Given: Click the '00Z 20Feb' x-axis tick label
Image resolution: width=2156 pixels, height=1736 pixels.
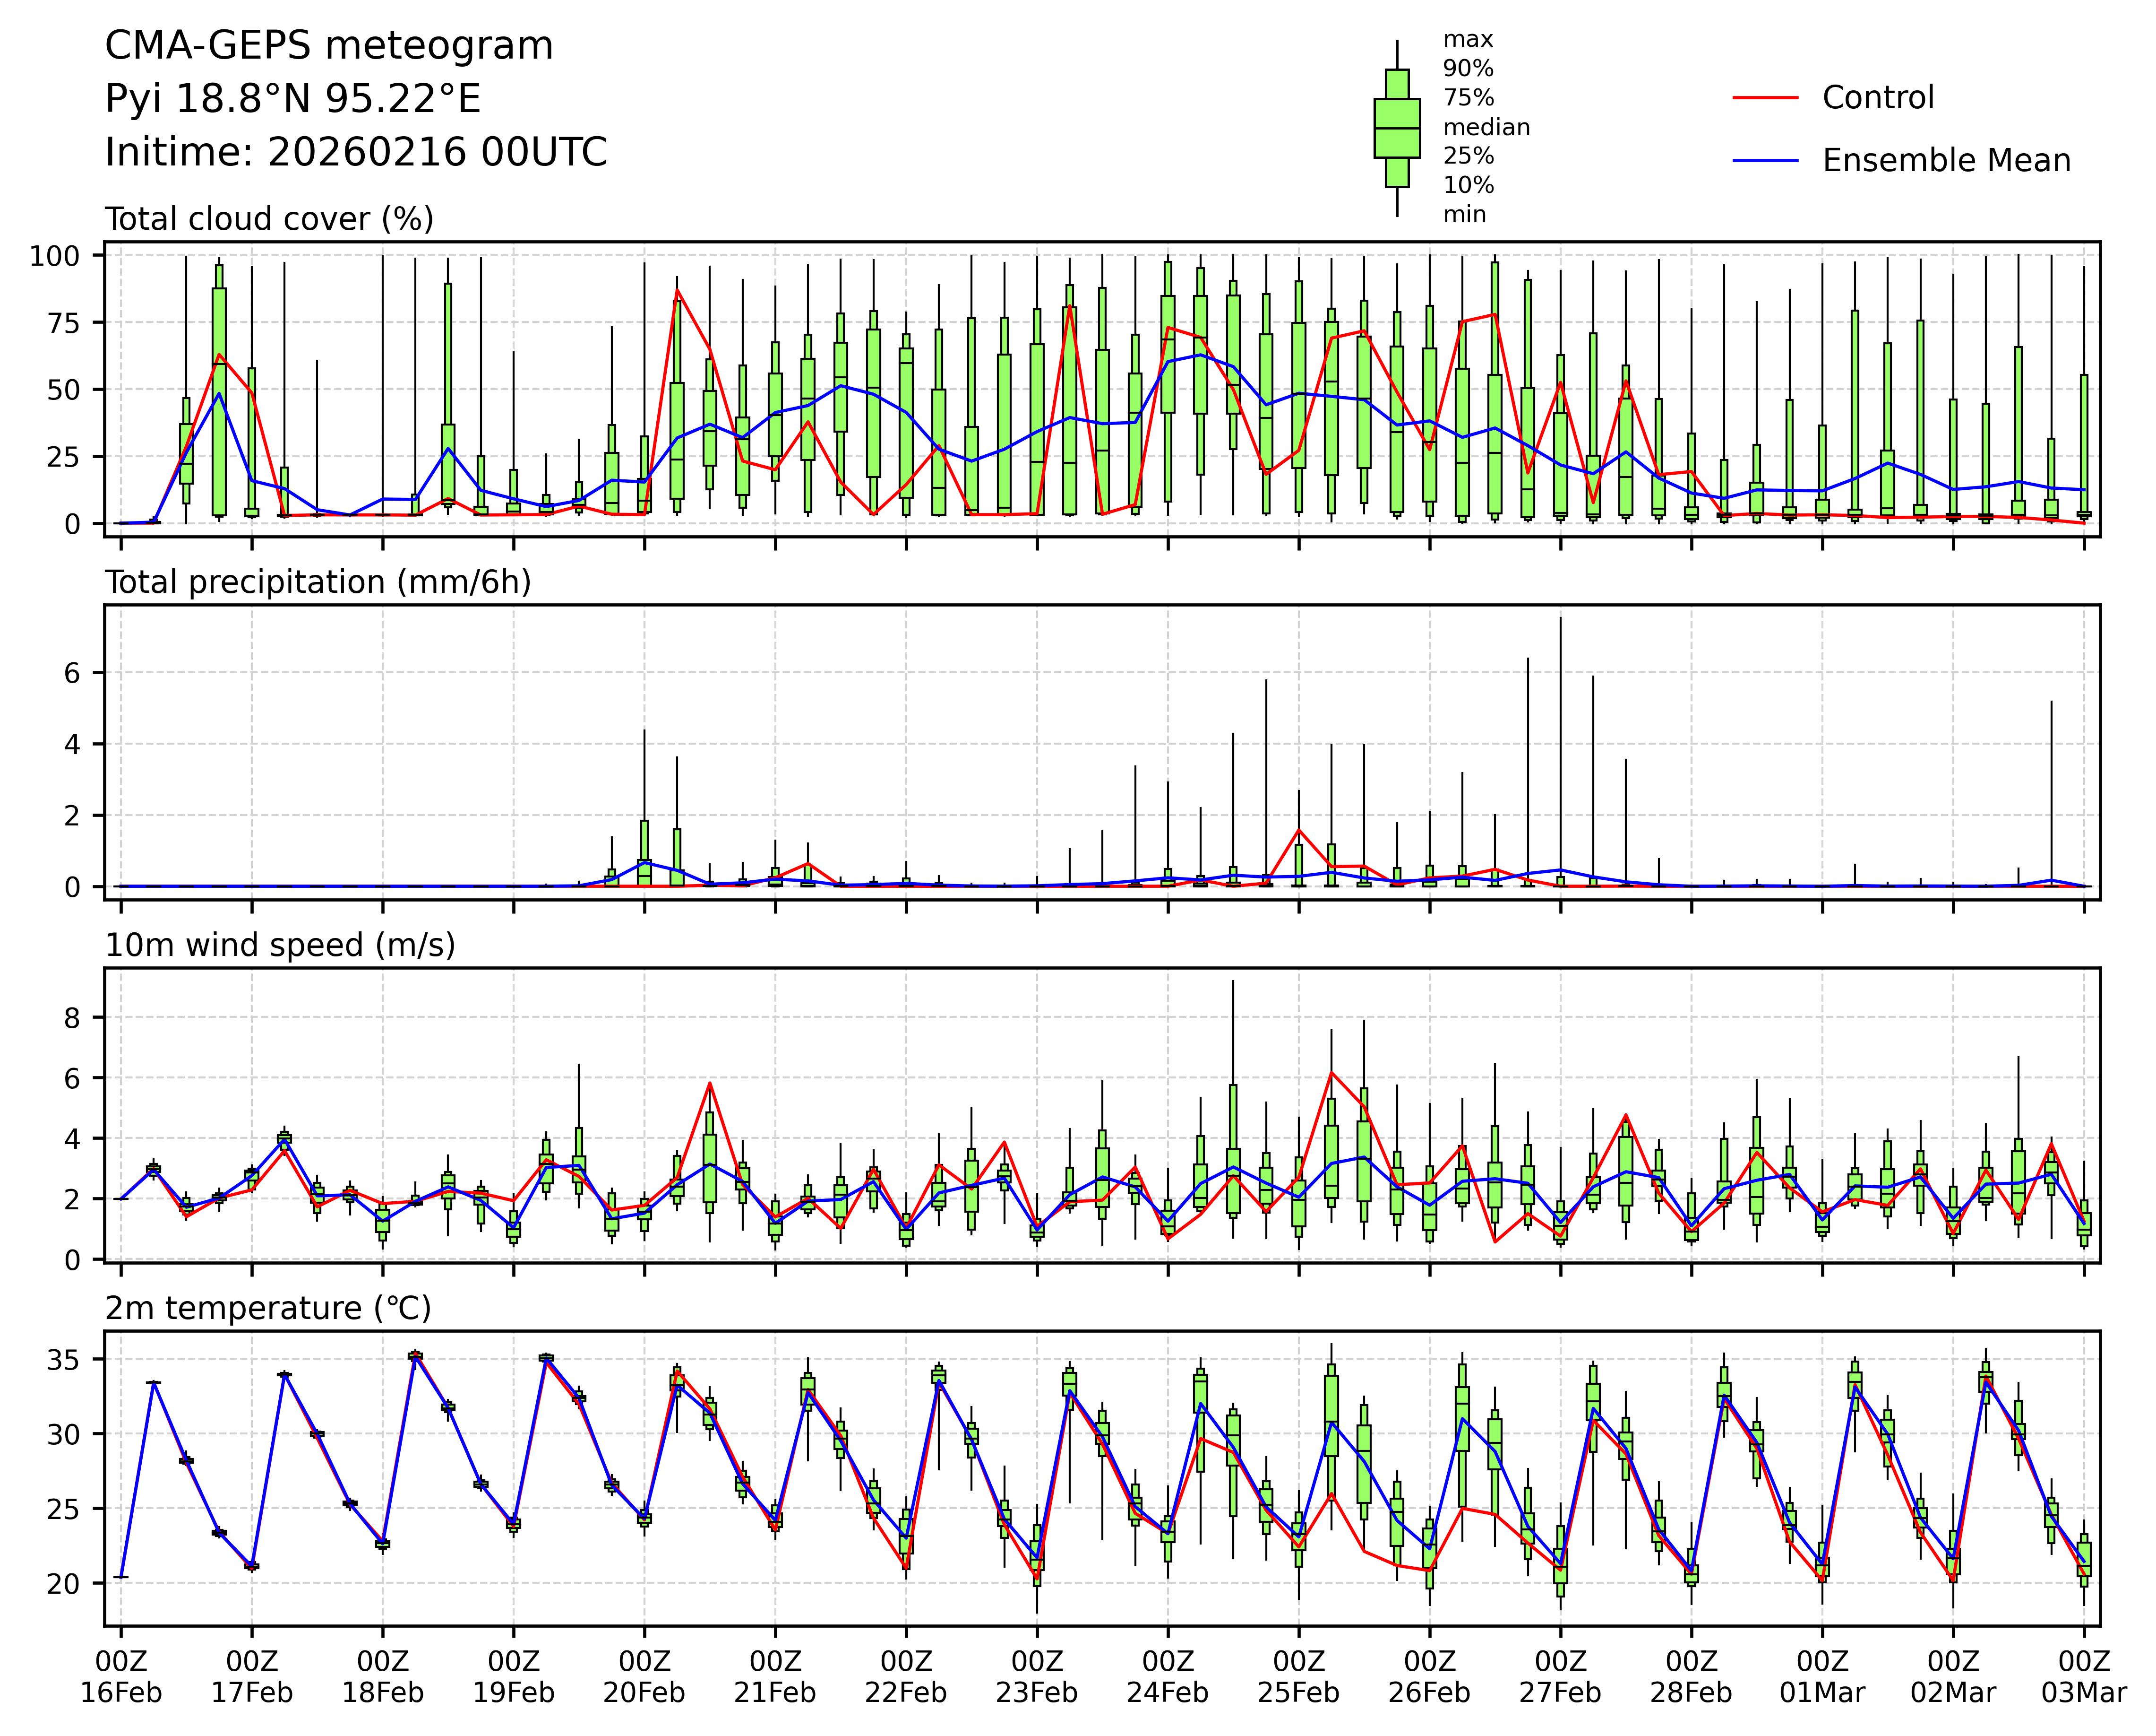Looking at the screenshot, I should (643, 1677).
